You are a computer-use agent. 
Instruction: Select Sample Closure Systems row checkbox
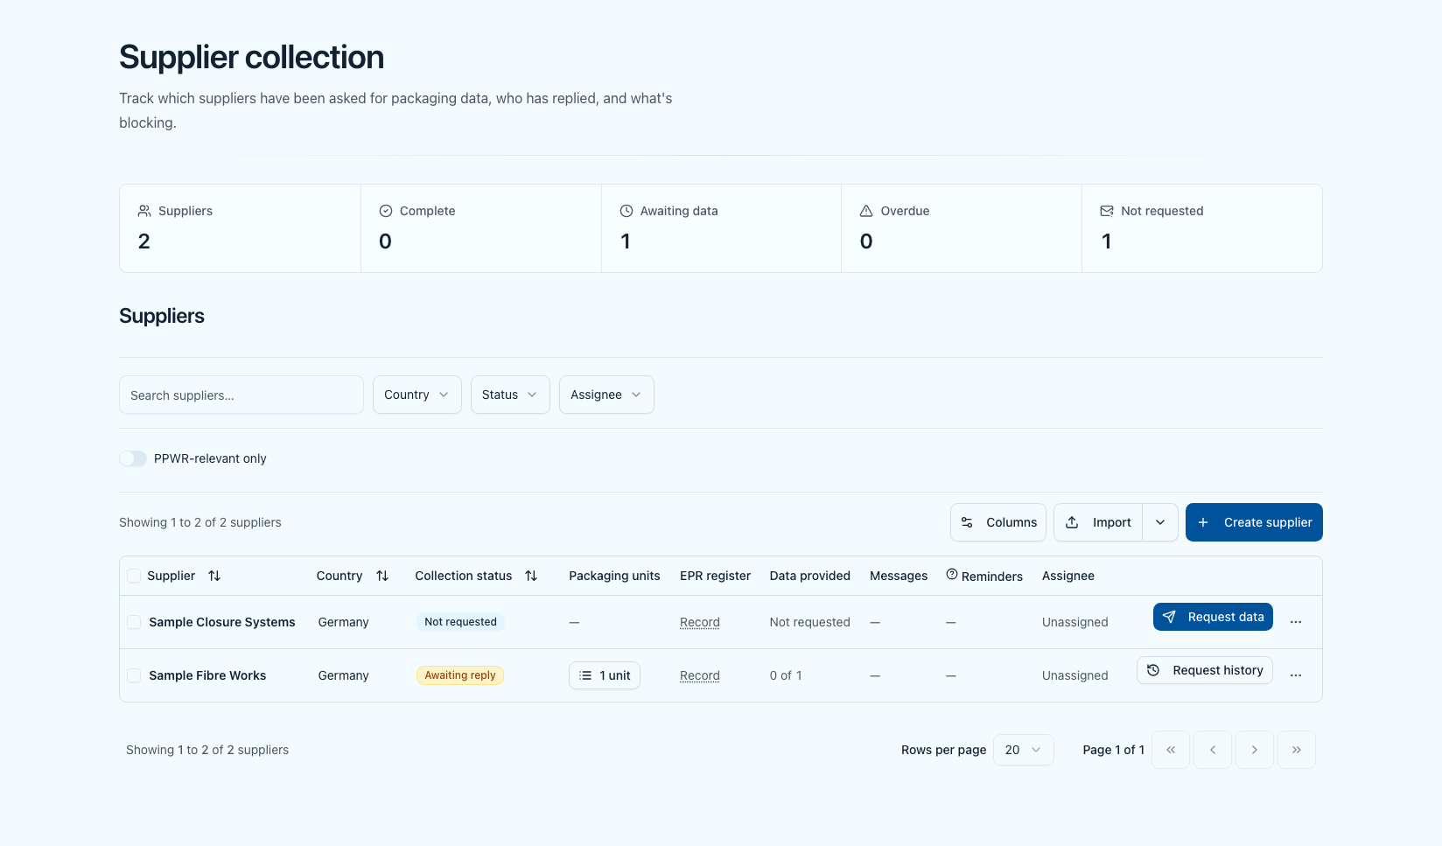pyautogui.click(x=134, y=622)
